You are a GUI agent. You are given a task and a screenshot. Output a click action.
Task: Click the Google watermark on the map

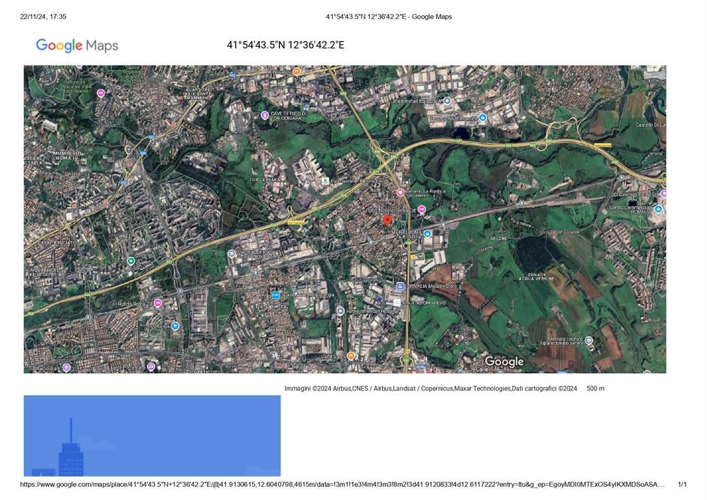504,361
